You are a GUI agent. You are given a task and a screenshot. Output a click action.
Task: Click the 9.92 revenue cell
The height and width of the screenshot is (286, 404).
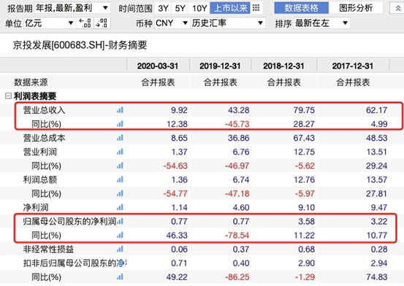point(179,110)
